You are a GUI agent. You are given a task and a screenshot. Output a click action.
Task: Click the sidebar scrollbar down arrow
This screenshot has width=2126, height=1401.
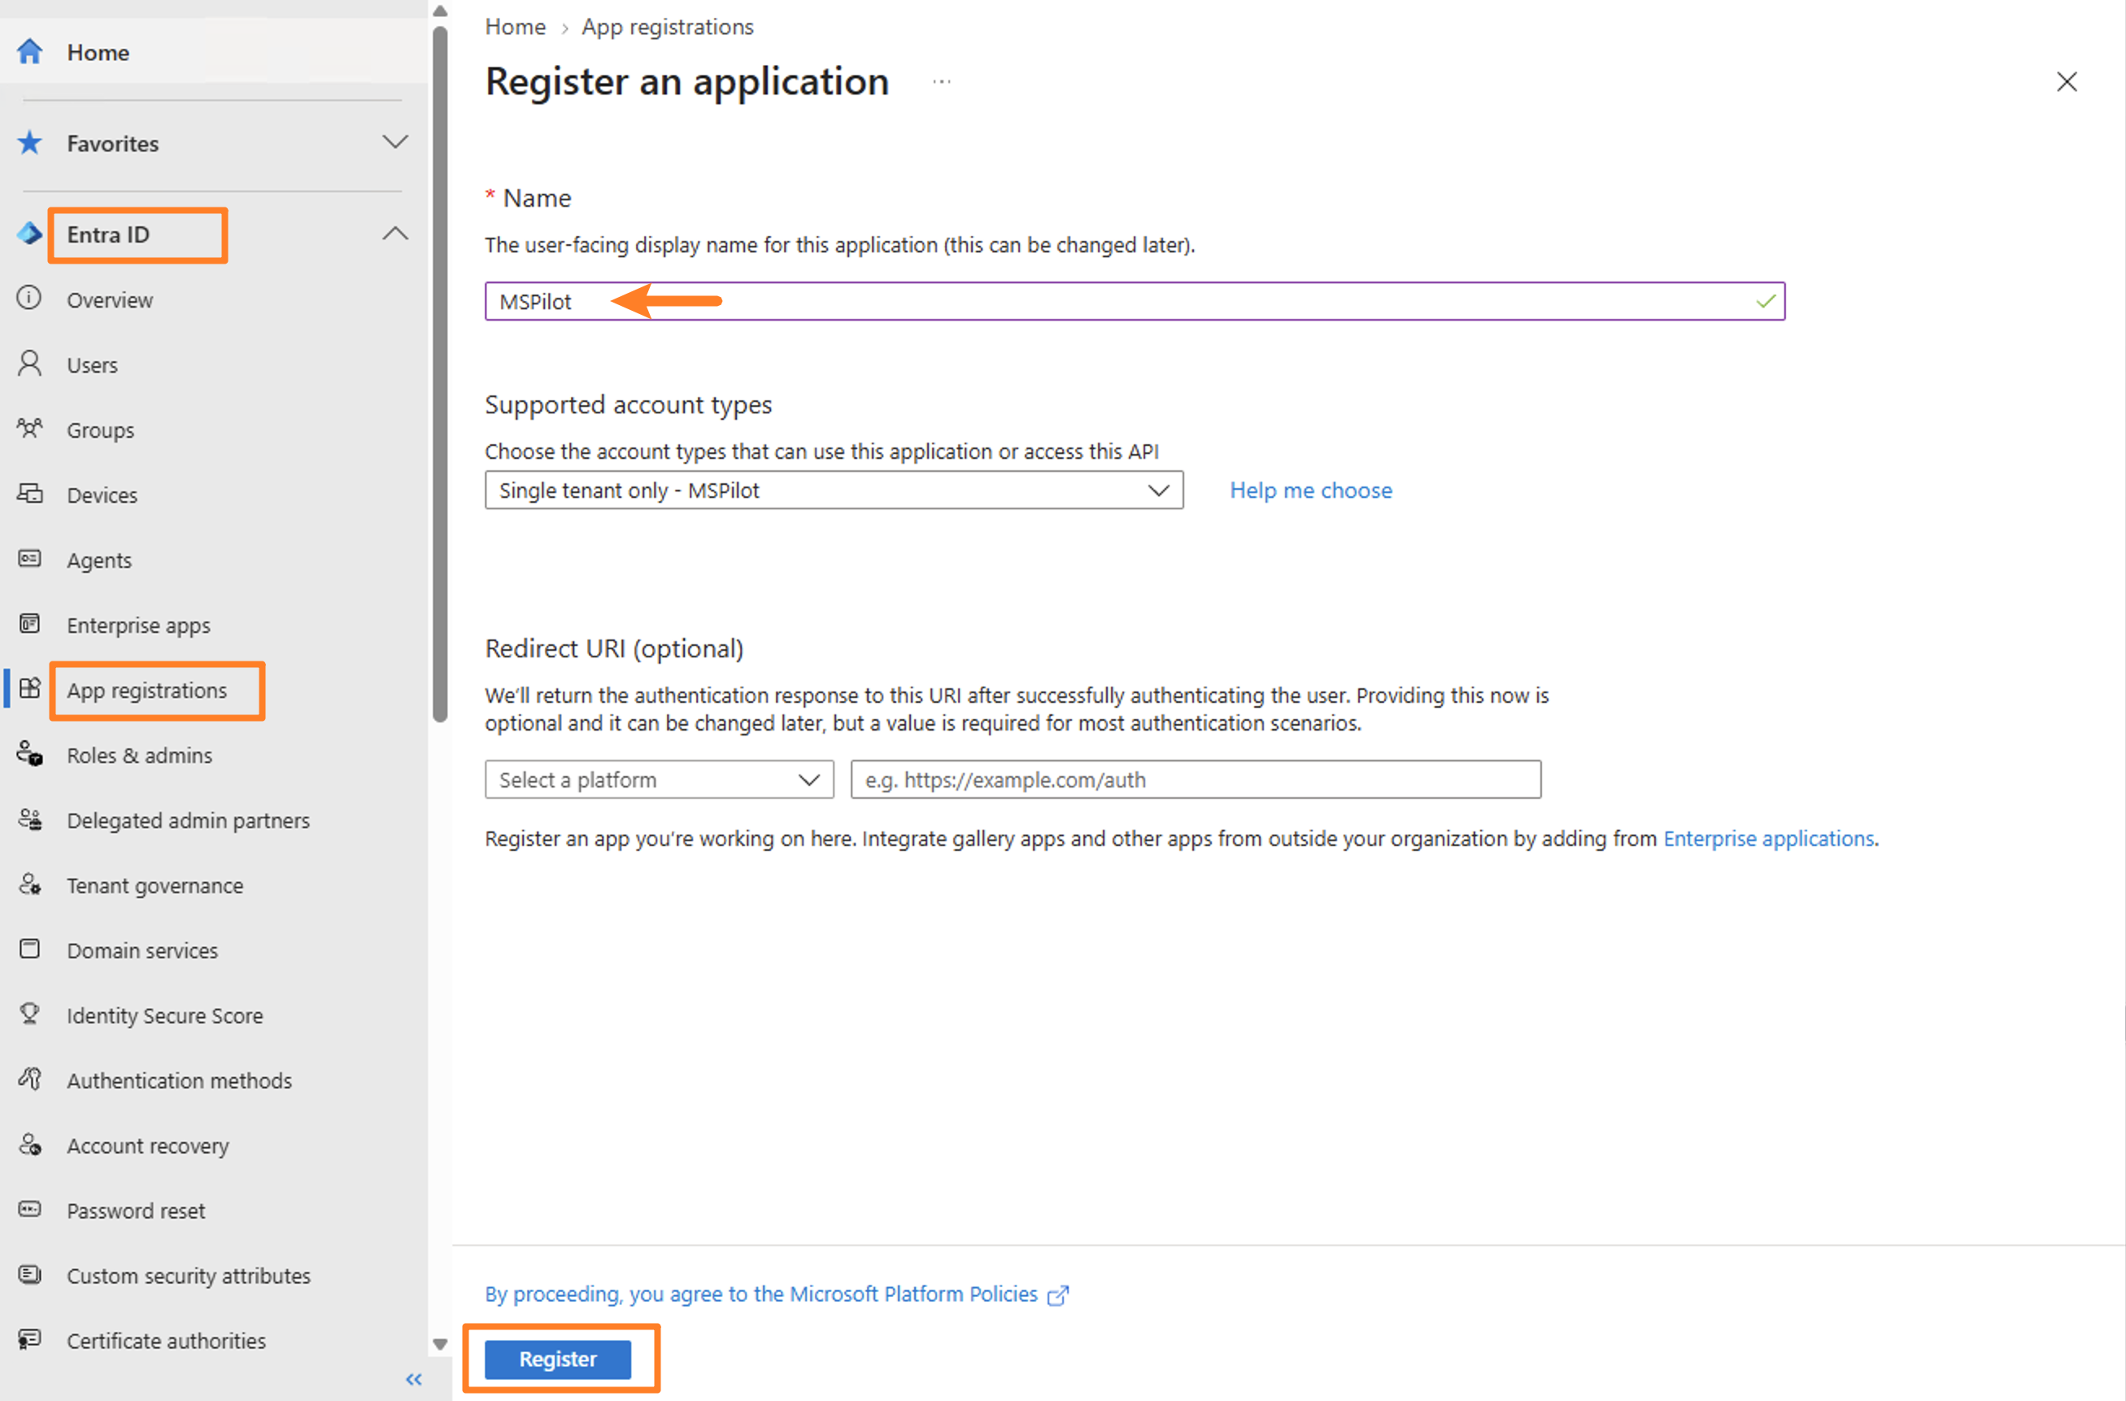pos(439,1344)
